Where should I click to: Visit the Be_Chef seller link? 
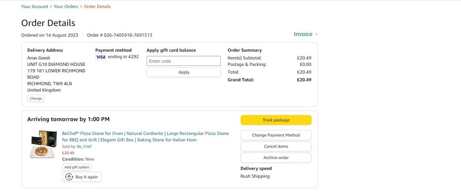pos(84,146)
